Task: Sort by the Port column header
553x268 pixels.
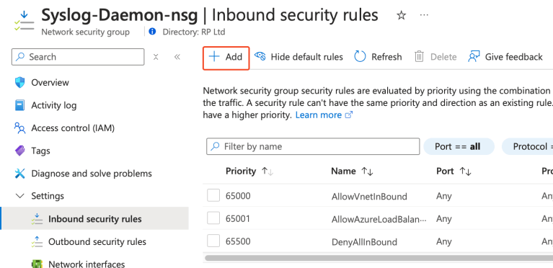Action: click(x=454, y=171)
